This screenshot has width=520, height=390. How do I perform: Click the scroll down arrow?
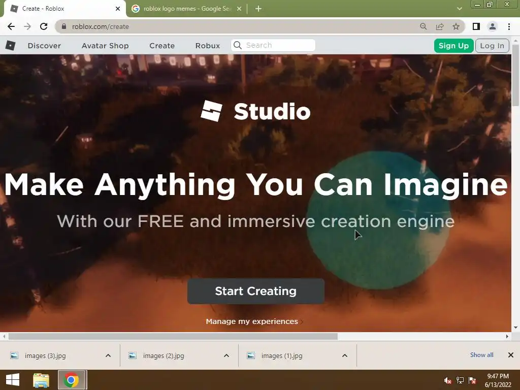coord(516,328)
